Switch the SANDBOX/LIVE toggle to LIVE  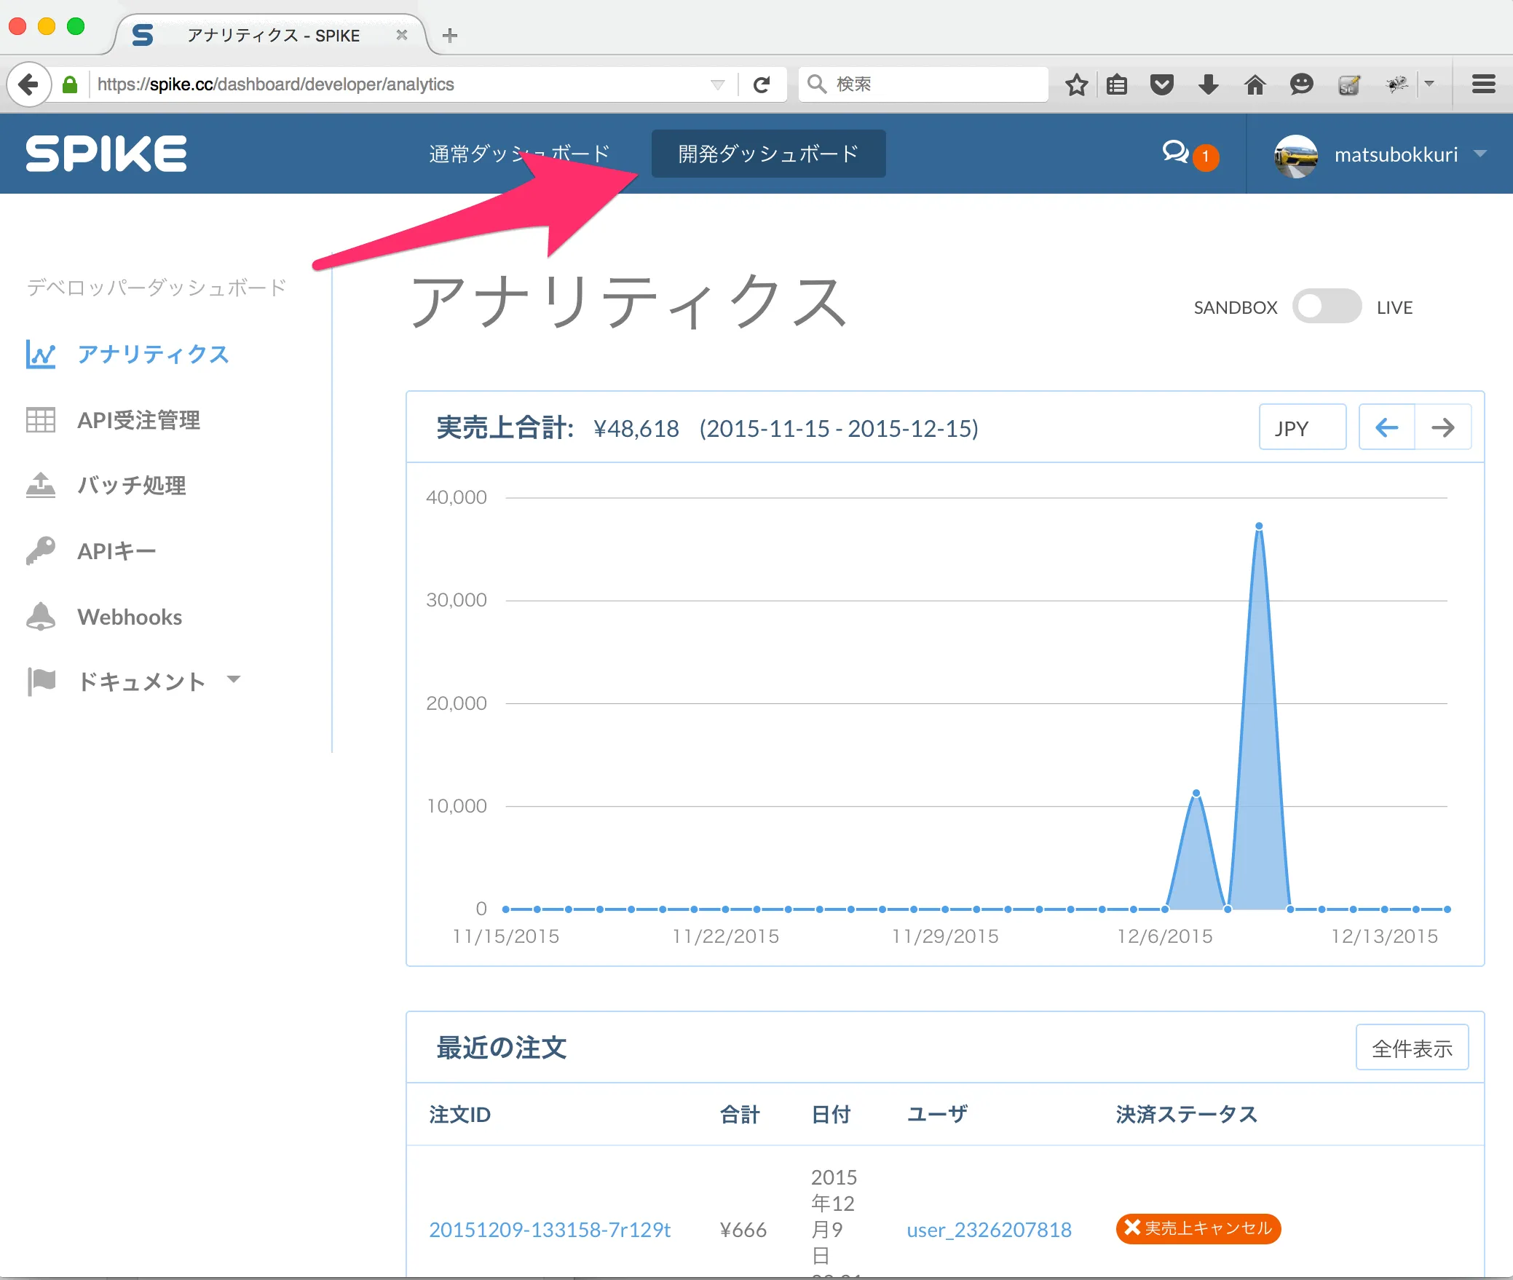point(1327,306)
